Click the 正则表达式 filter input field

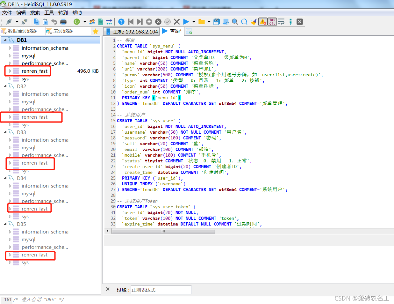point(161,290)
